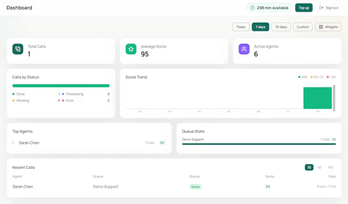Select the Today range filter
This screenshot has height=204, width=348.
click(x=241, y=27)
